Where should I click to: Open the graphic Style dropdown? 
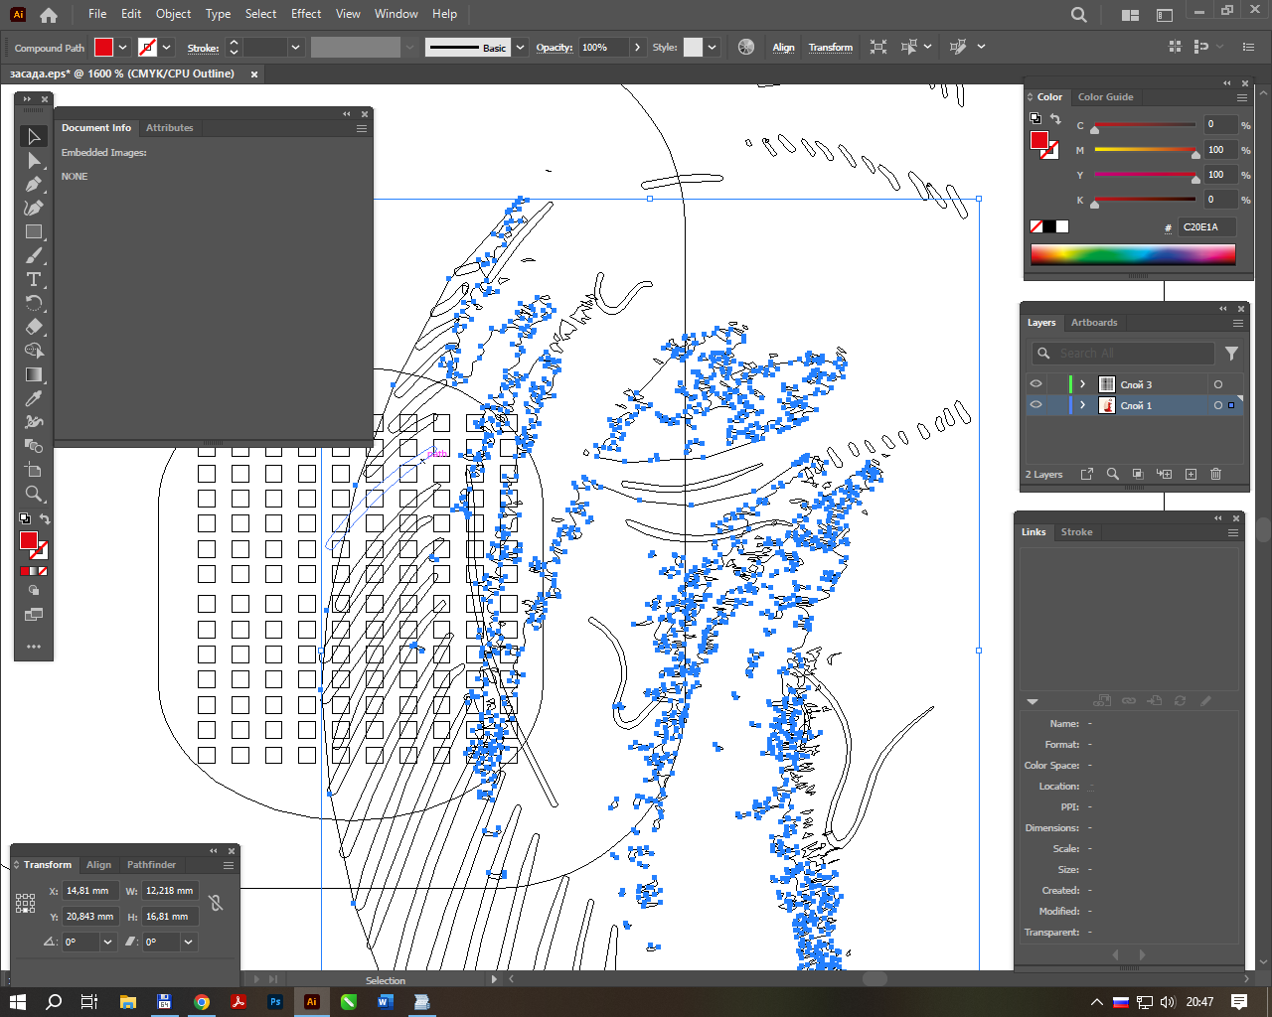click(712, 47)
